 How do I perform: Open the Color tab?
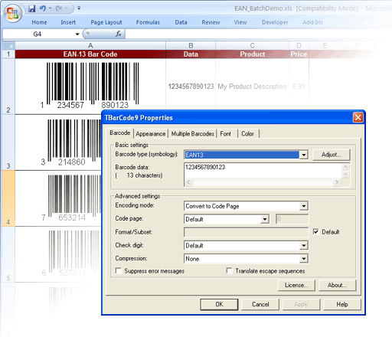point(247,134)
